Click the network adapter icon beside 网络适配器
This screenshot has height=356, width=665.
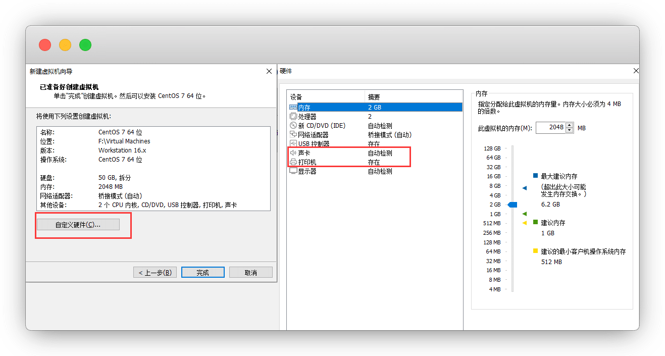293,134
